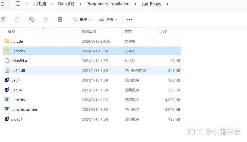Select the lua54 application name
Screen dimensions: 247x142
15,80
